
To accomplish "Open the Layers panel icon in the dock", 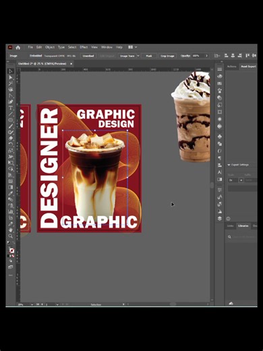I will click(x=220, y=219).
